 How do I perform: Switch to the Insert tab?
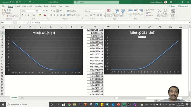[18, 6]
